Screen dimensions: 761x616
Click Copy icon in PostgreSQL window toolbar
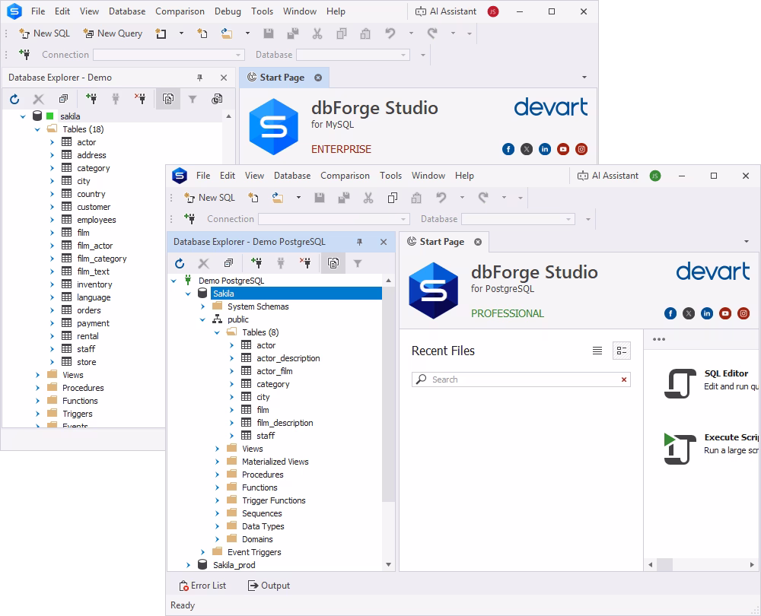point(393,198)
